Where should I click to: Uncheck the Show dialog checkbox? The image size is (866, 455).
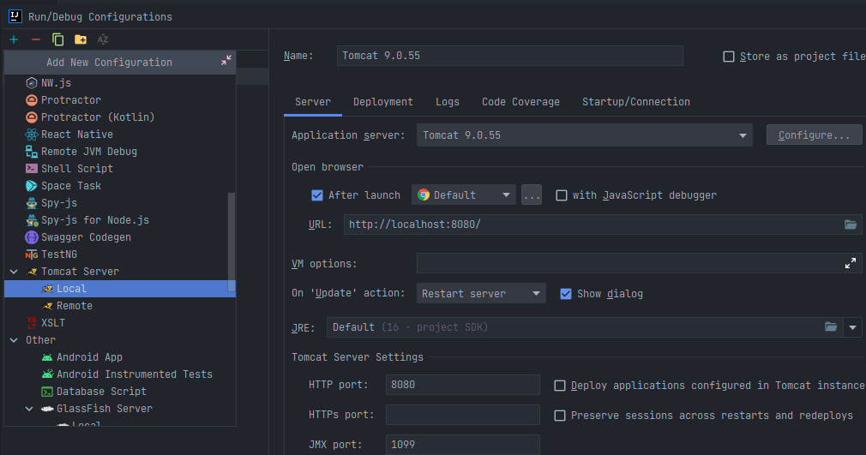[x=566, y=294]
